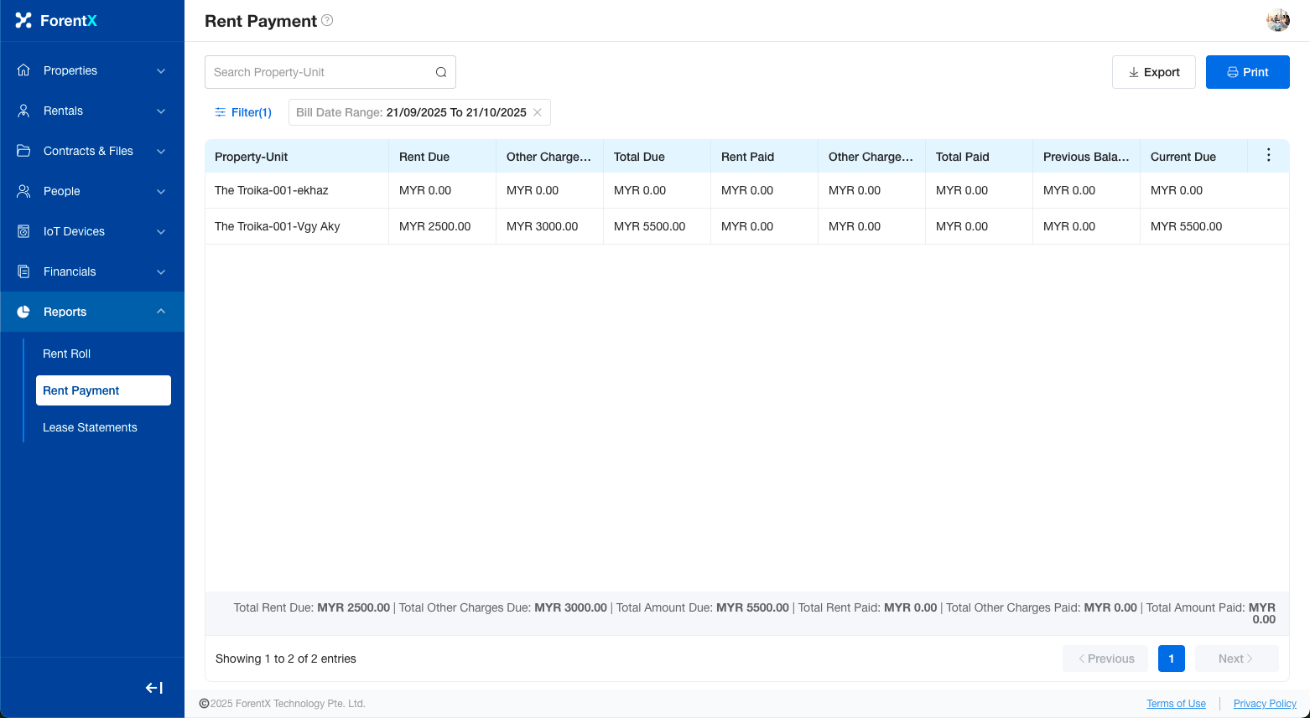Screen dimensions: 1310x718
Task: Open the Filter(1) options
Action: (x=243, y=112)
